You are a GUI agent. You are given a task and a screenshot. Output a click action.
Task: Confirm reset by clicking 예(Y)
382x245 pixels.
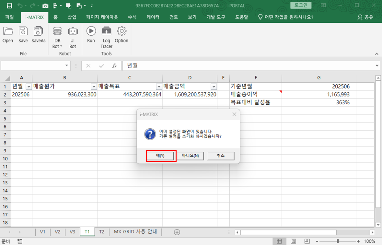pos(161,156)
